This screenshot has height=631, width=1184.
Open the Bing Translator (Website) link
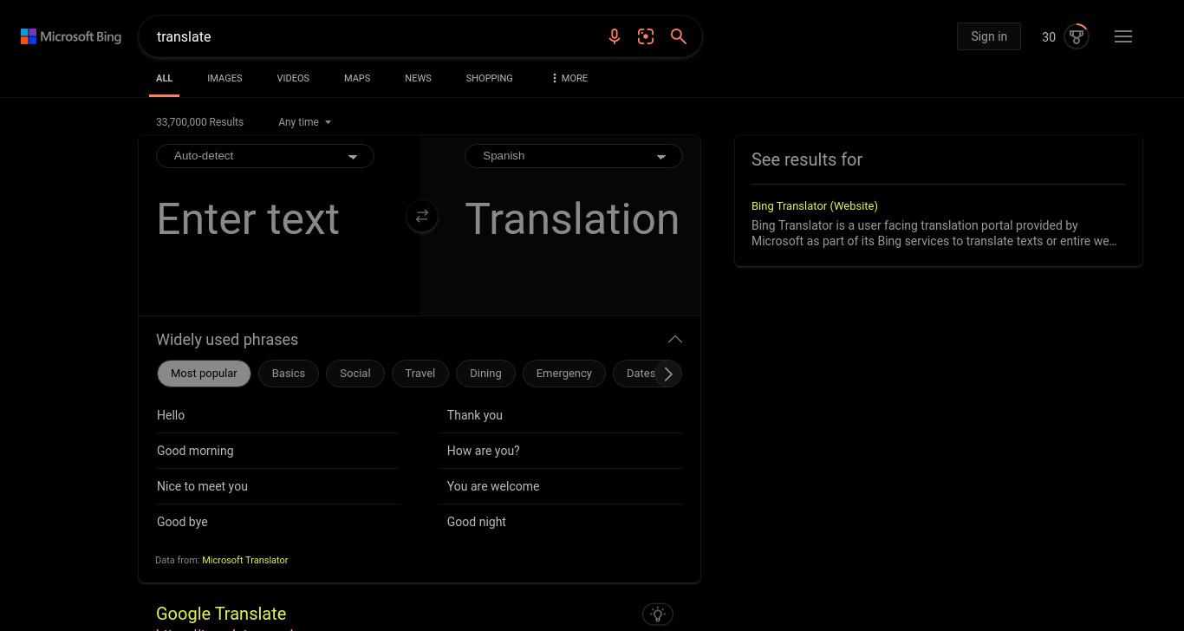(x=815, y=206)
